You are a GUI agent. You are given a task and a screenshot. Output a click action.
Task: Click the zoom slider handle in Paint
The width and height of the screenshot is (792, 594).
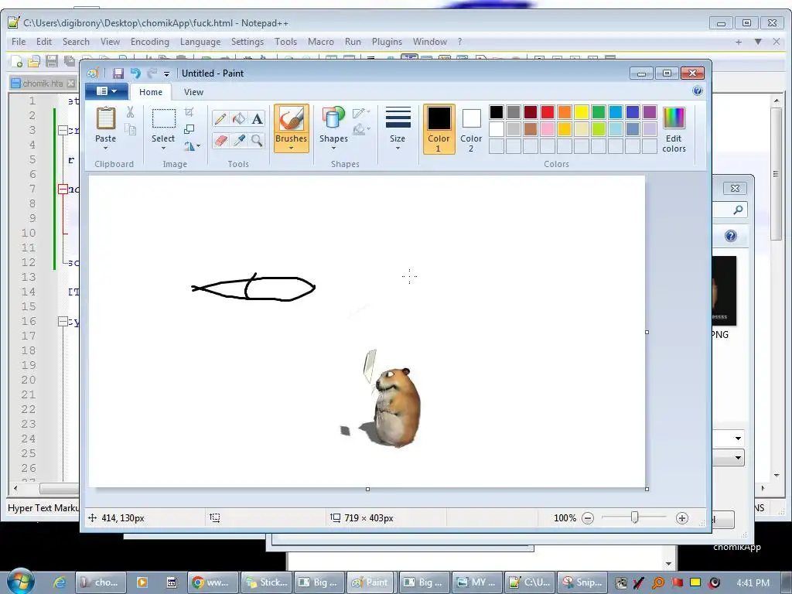pos(635,517)
